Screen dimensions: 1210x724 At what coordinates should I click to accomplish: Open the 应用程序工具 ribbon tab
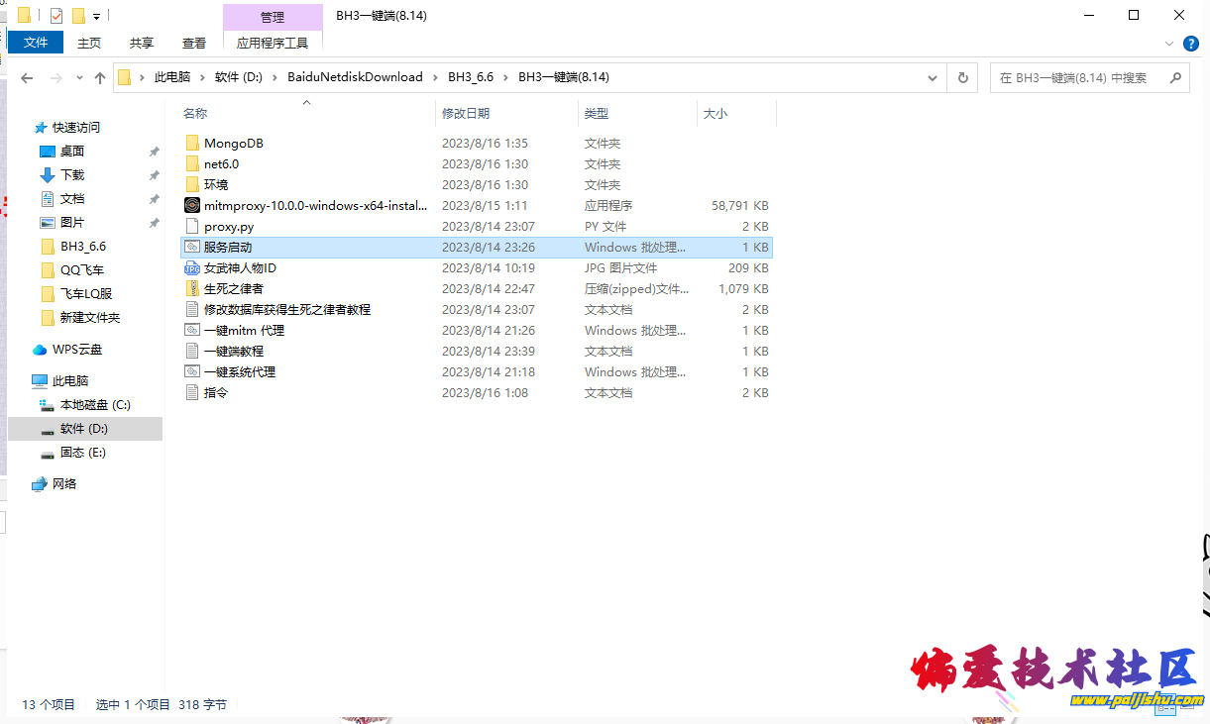(273, 43)
